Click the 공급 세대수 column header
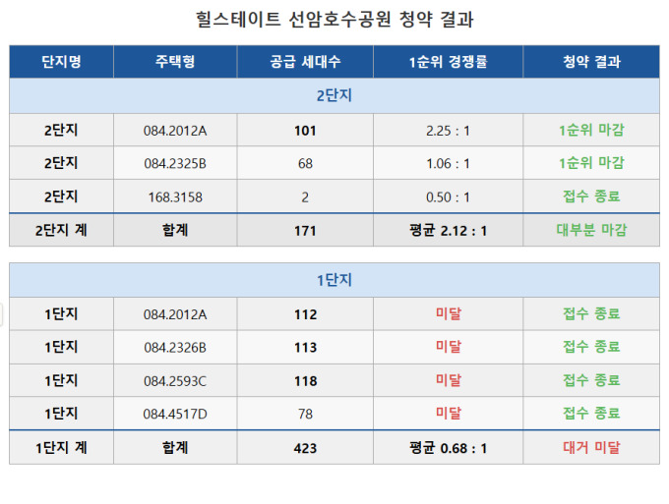This screenshot has width=669, height=504. tap(305, 62)
